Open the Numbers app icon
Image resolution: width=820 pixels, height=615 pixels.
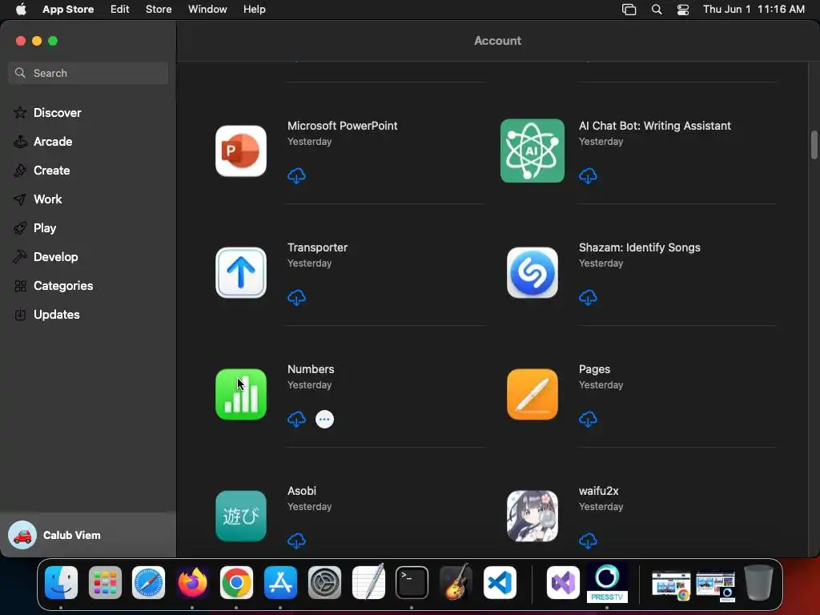pyautogui.click(x=241, y=394)
